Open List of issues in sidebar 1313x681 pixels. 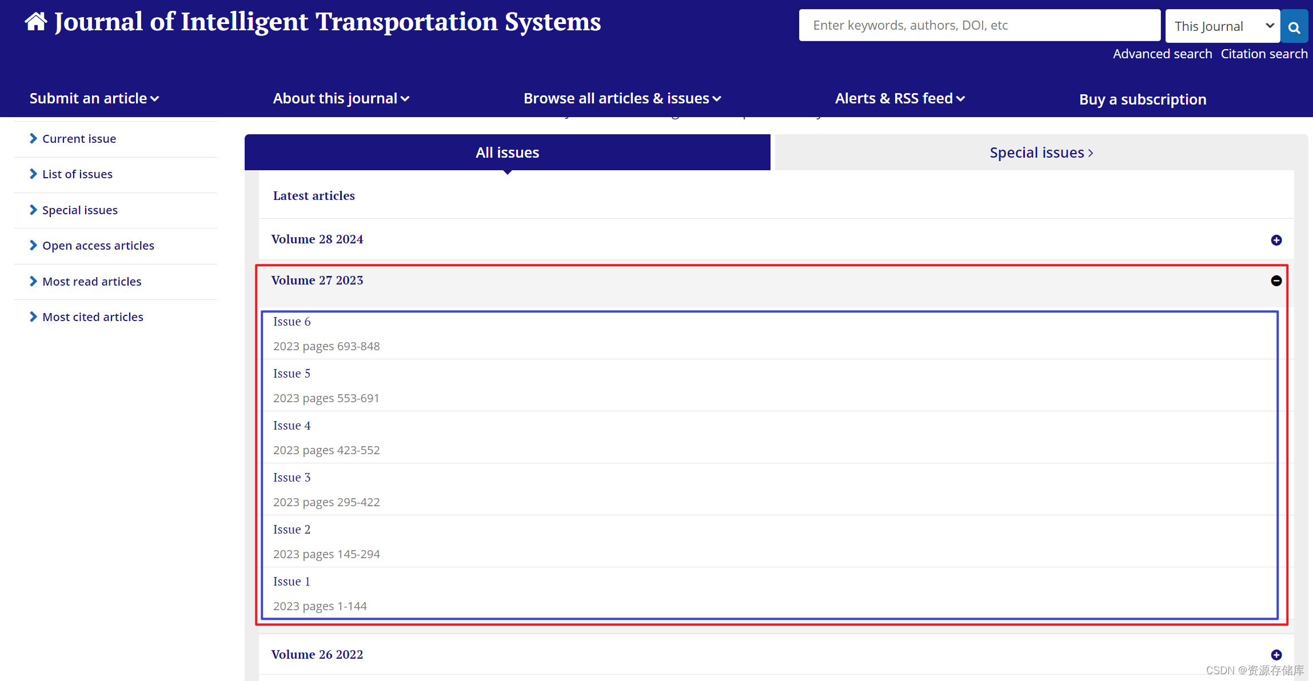pos(77,174)
